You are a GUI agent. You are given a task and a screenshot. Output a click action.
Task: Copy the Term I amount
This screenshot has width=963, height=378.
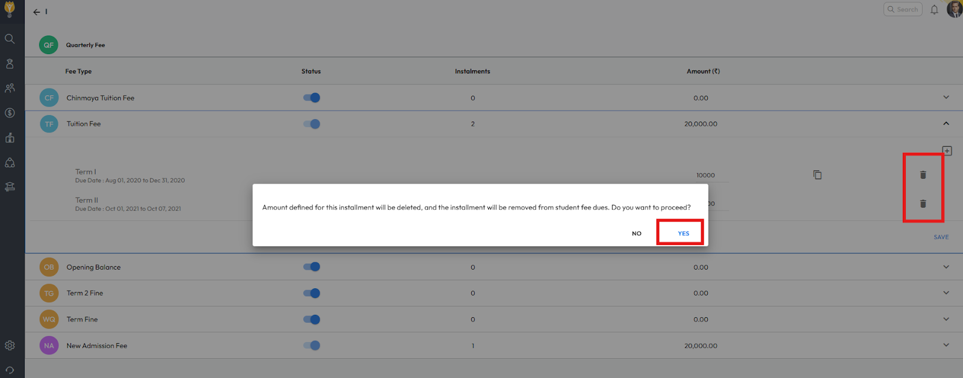(817, 175)
